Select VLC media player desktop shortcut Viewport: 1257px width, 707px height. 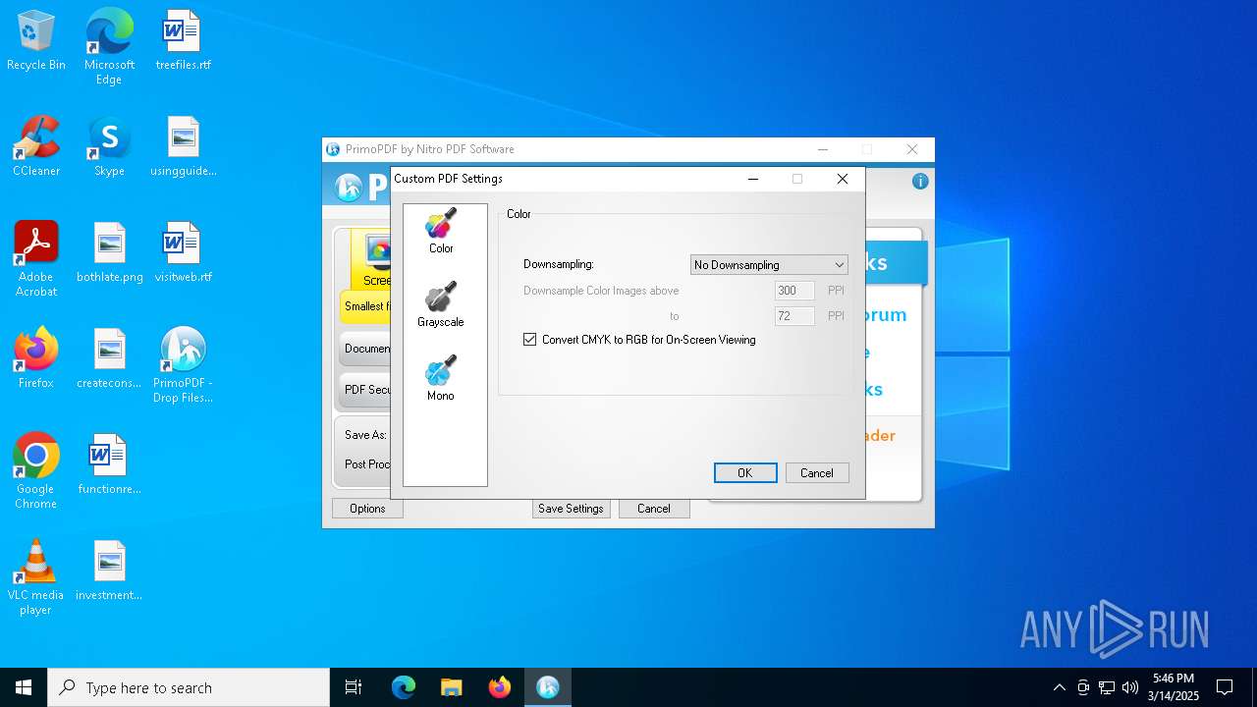[x=36, y=577]
